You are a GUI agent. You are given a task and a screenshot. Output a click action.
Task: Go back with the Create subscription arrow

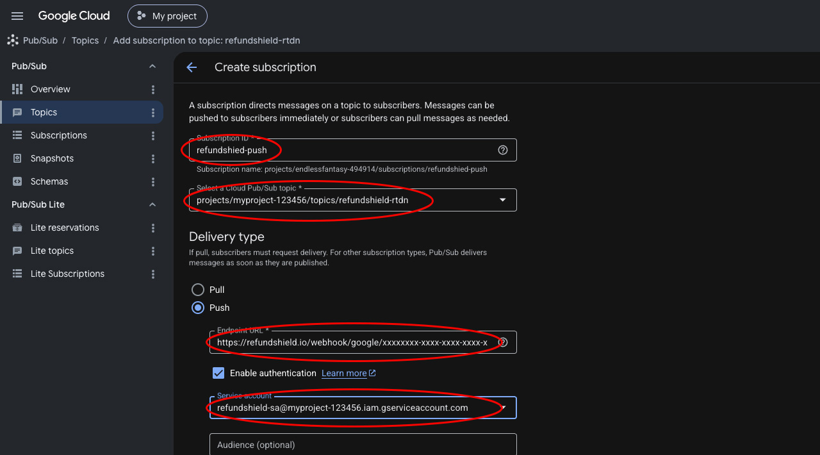(192, 67)
